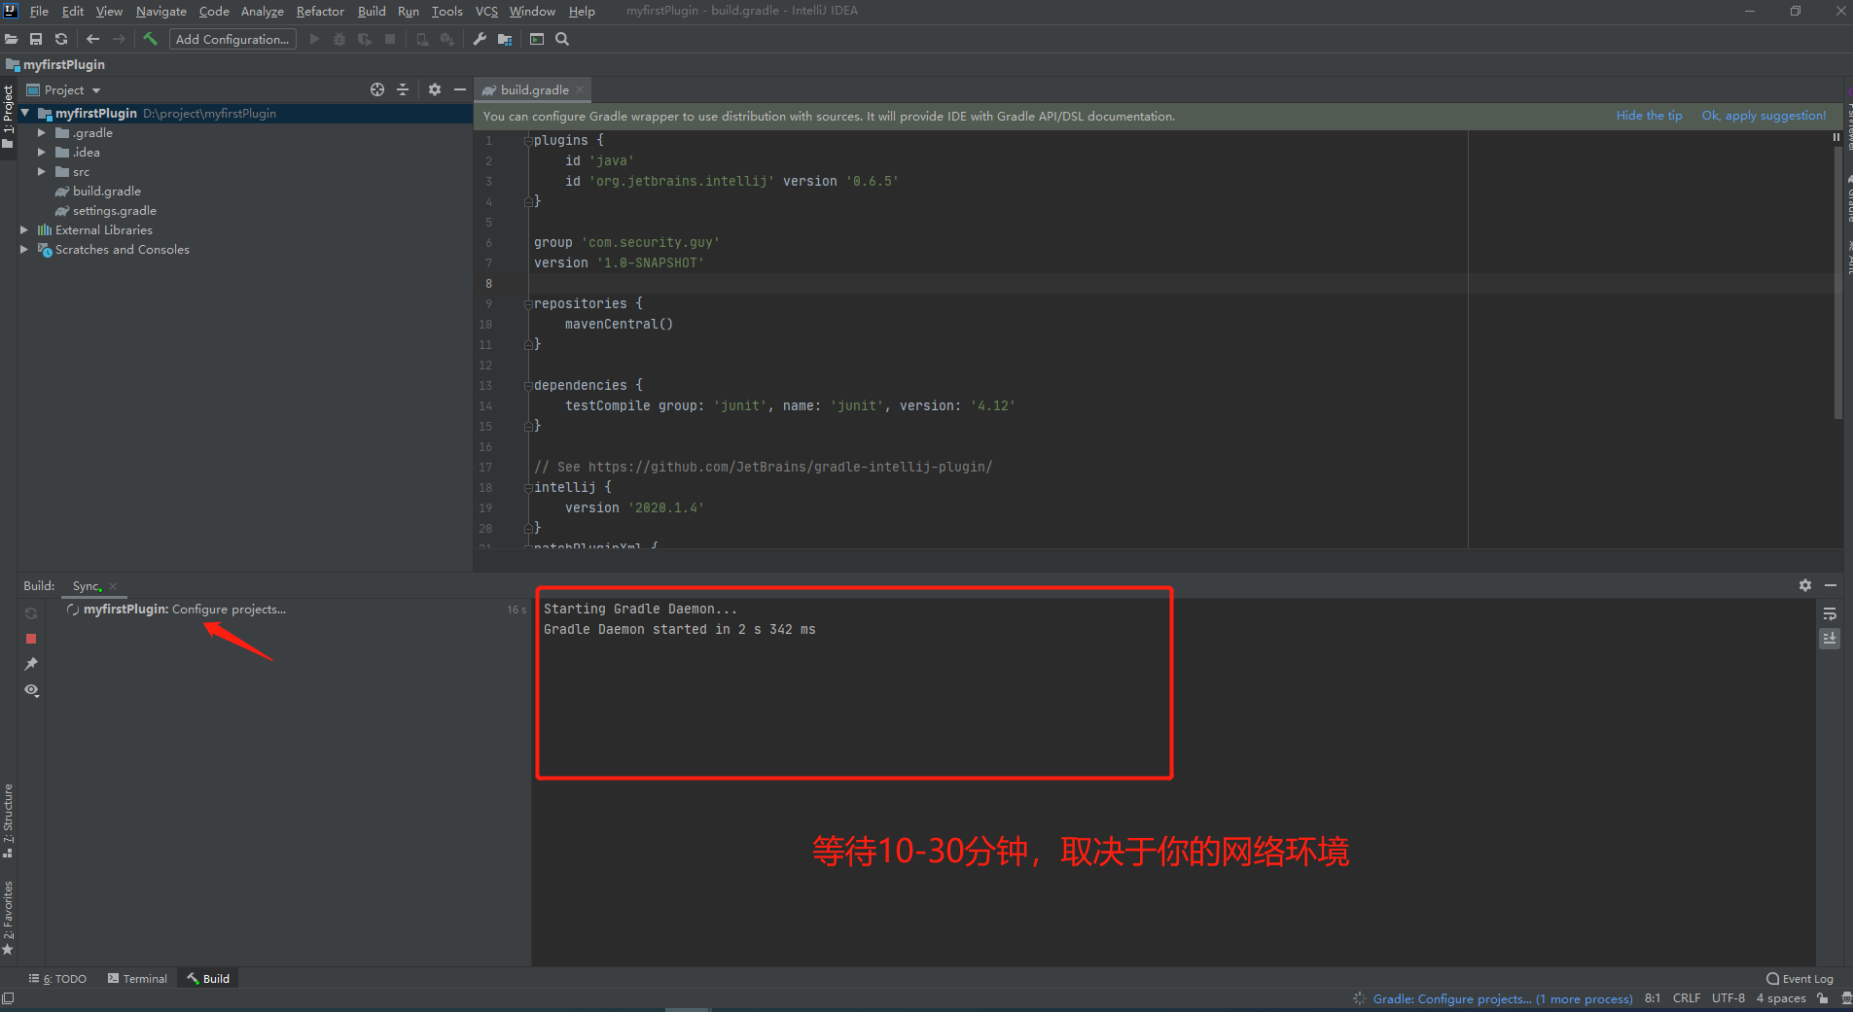Open Project panel gear options
This screenshot has height=1012, width=1853.
pos(435,89)
